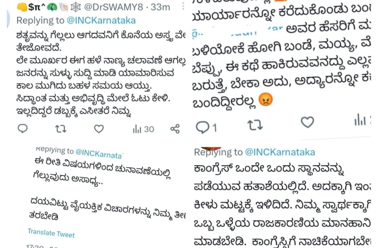Open @INCKarnataka link above the Congress tweet text
Screen dimensions: 378x248
280,152
